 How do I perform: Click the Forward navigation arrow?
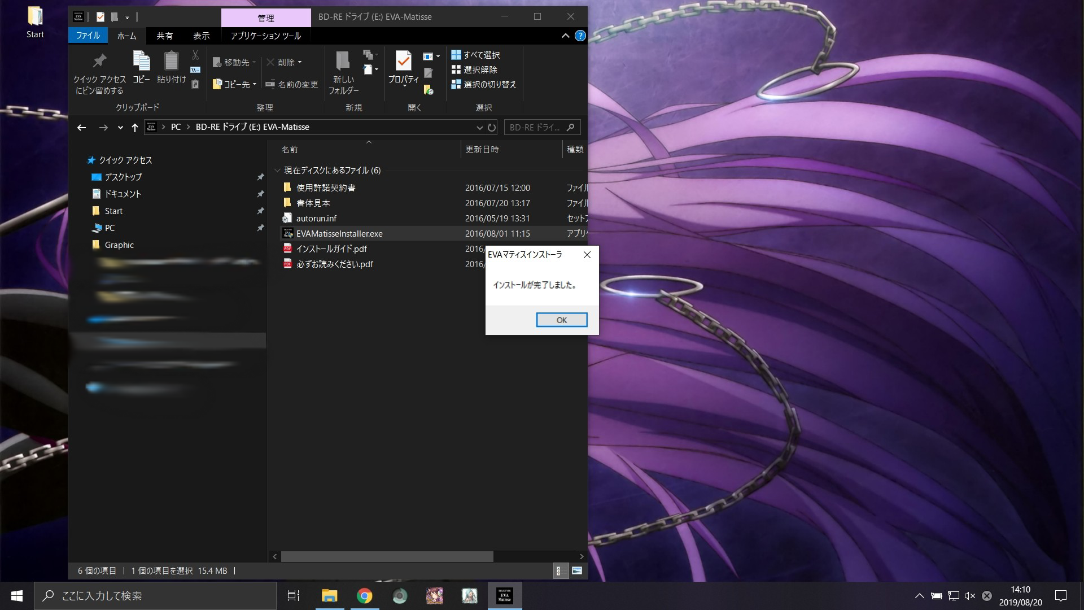pyautogui.click(x=103, y=127)
